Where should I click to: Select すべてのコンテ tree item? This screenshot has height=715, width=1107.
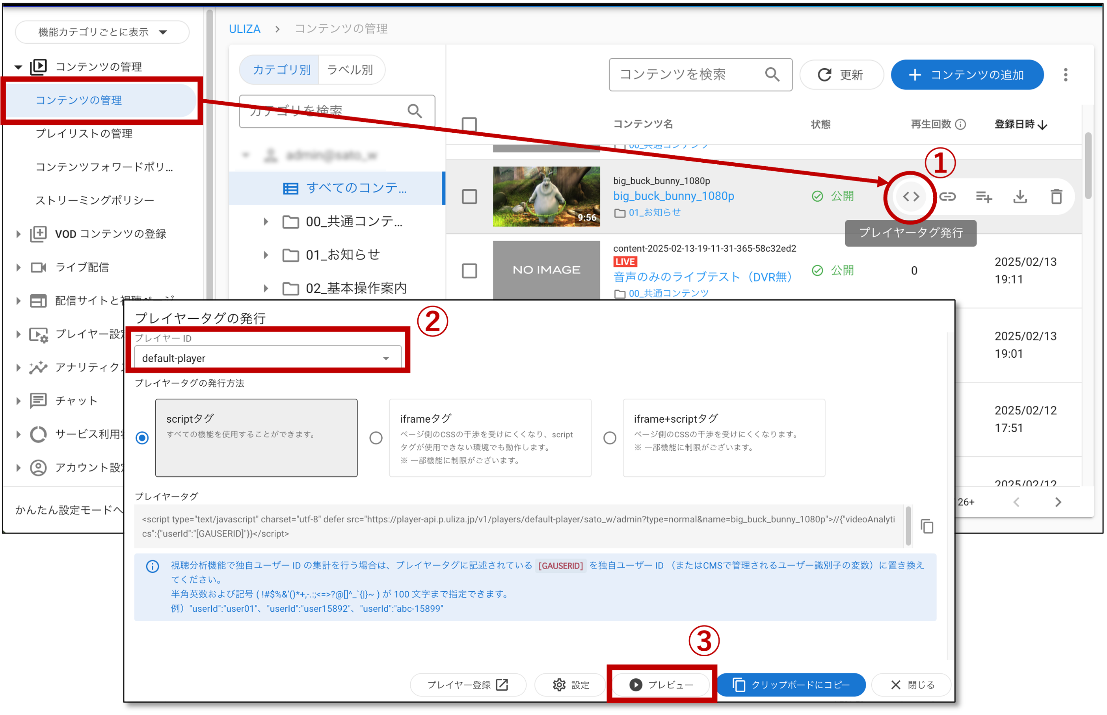click(337, 188)
